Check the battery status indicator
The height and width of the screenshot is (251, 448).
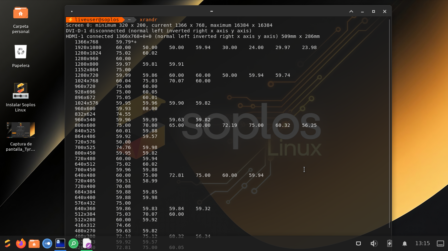389,243
